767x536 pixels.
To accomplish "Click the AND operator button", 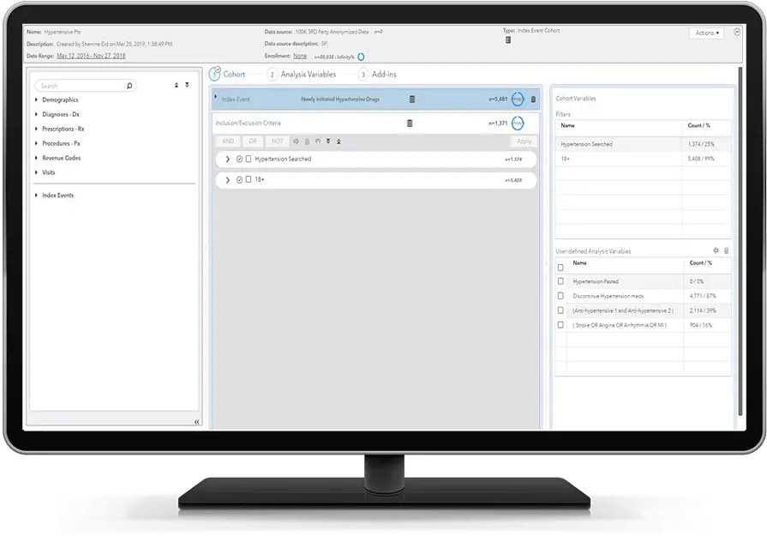I will pos(228,141).
